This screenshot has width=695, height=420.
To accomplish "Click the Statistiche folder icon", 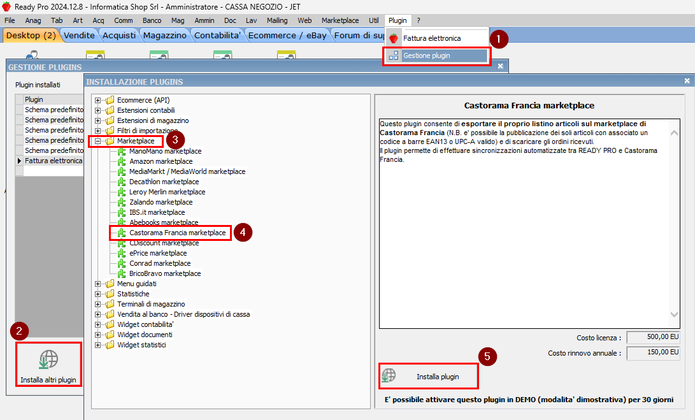I will [110, 294].
